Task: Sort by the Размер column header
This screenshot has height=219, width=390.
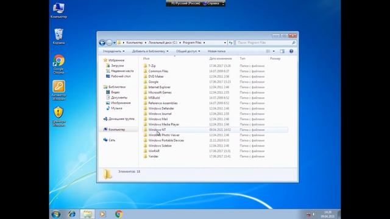Action: pos(275,58)
